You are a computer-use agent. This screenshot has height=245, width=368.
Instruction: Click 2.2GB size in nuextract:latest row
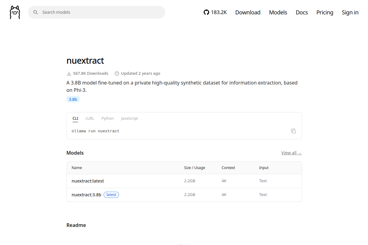(x=190, y=181)
